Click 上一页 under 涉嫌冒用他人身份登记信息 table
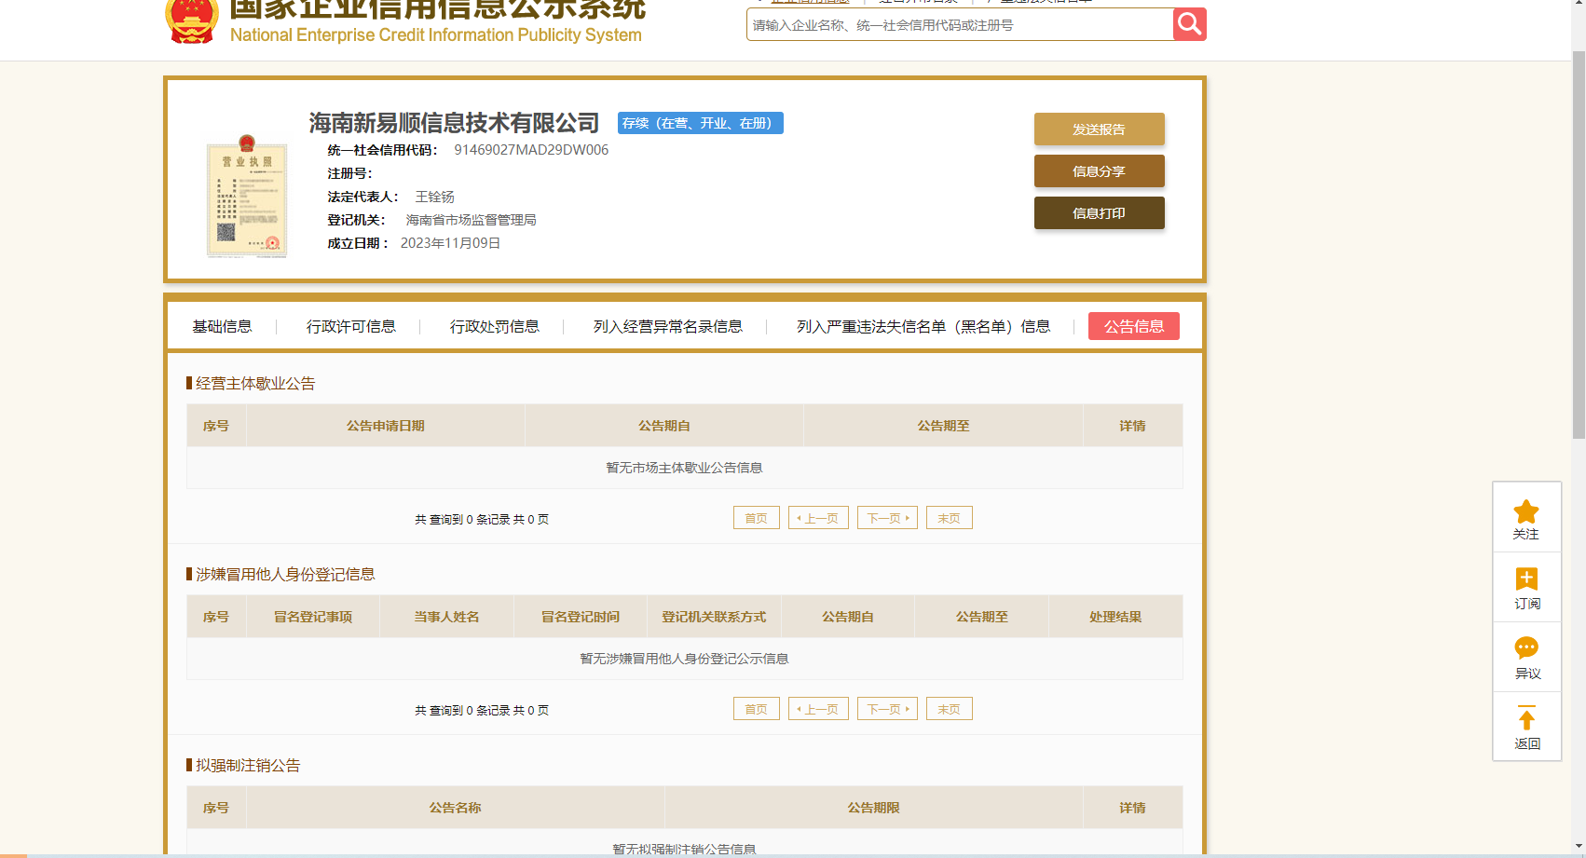The image size is (1586, 858). (x=818, y=709)
